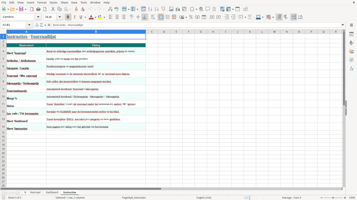Switch to Voorraad sheet tab

click(35, 192)
